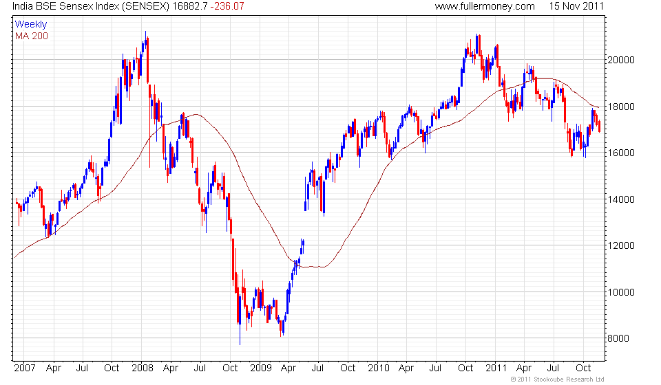Click the Apr label right after 2011
This screenshot has height=385, width=661.
(x=524, y=368)
